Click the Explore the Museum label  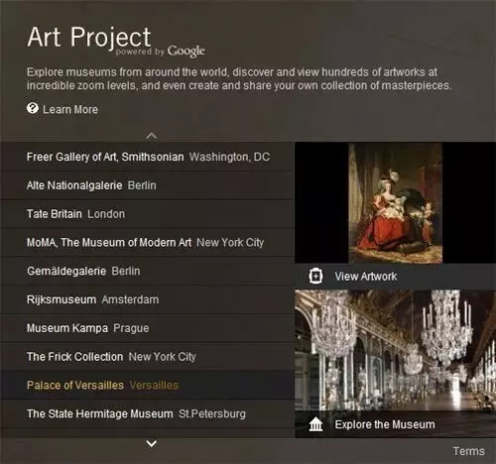385,424
